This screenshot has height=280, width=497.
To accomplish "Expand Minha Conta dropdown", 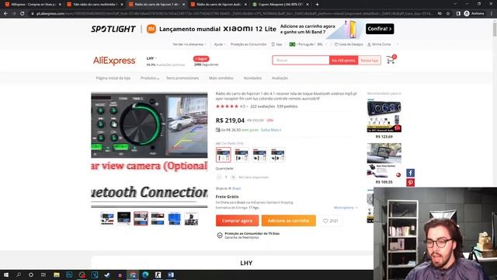I will pos(383,44).
